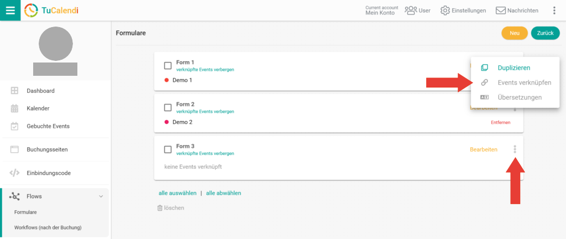Collapse linked events under Form 1
Image resolution: width=566 pixels, height=239 pixels.
point(205,70)
